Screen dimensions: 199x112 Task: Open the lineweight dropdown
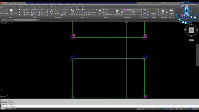[x=133, y=12]
